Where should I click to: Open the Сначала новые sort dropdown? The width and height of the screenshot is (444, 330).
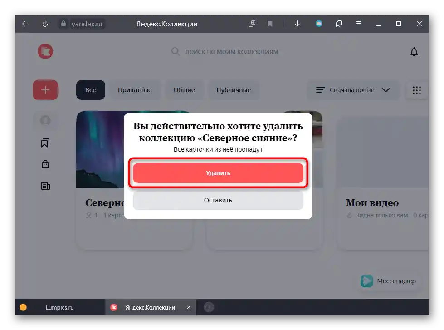[353, 90]
